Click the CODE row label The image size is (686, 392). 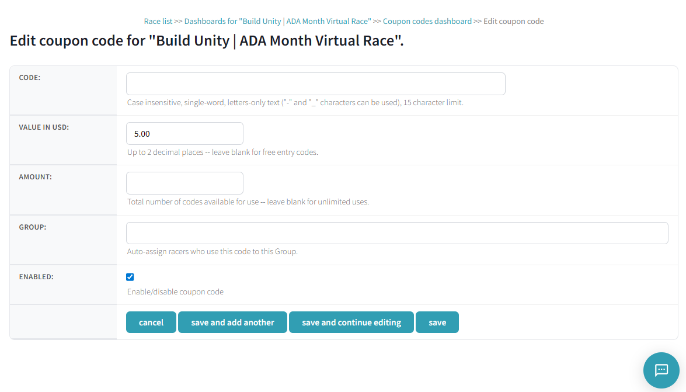pos(29,77)
